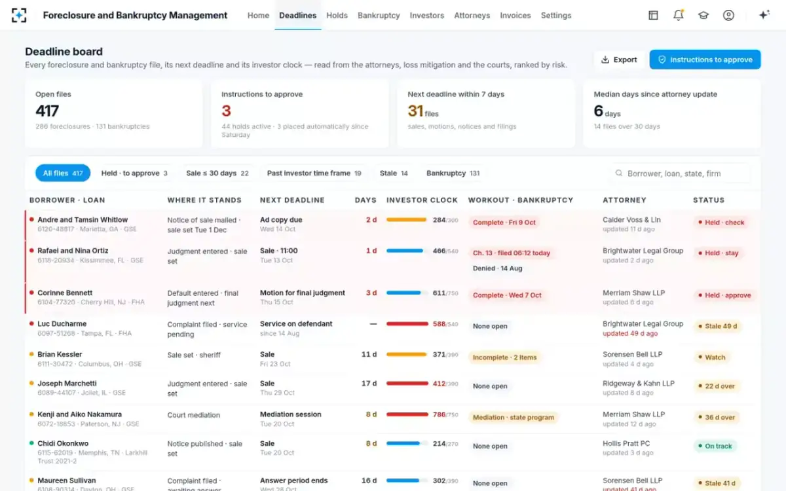Click Andre Whitlow's investor clock bar
This screenshot has height=491, width=786.
tap(407, 220)
